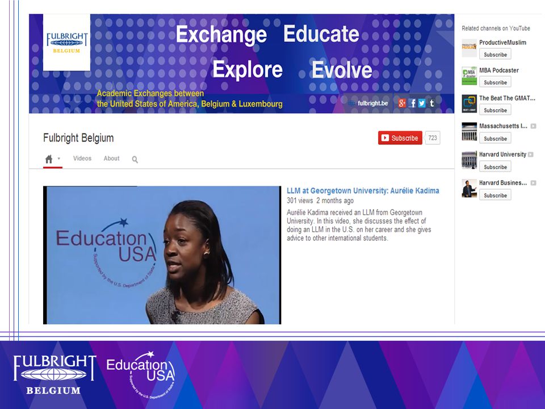The image size is (545, 409).
Task: Click 'Related channels on YouTube' heading
Action: pos(496,28)
